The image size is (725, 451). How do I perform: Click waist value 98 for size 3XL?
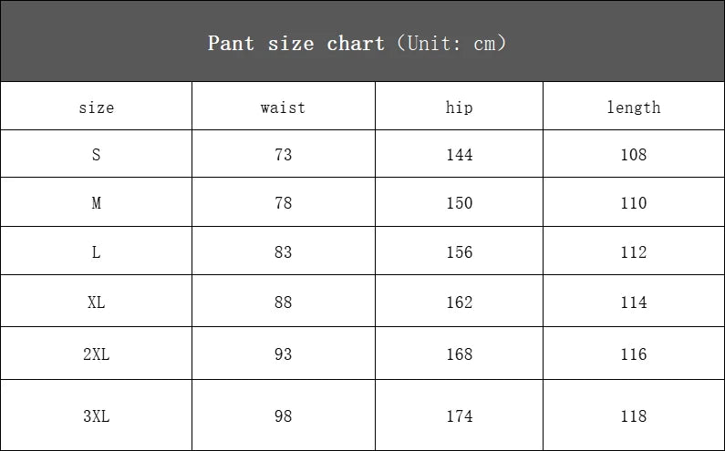click(x=284, y=416)
